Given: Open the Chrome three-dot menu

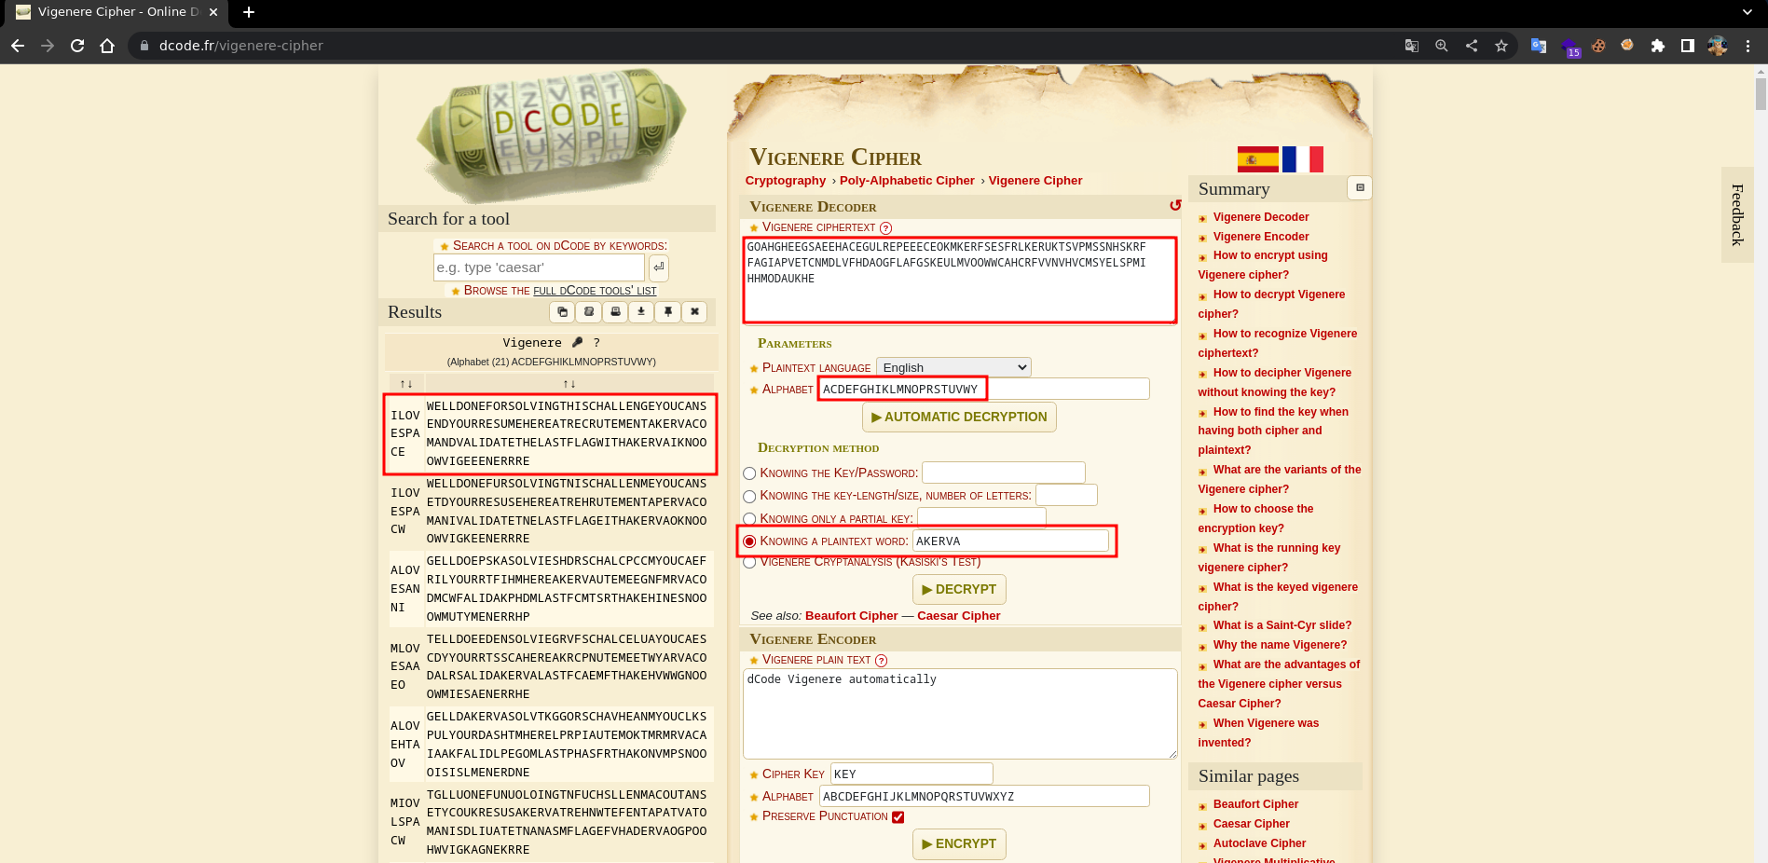Looking at the screenshot, I should coord(1747,46).
